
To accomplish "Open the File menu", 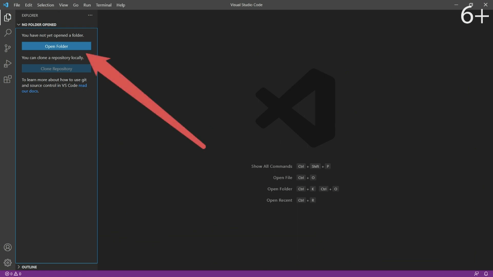I will (x=17, y=5).
